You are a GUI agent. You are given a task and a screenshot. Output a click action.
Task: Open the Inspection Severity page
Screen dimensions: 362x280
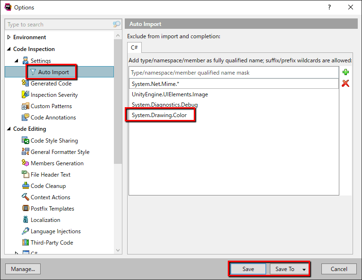54,95
